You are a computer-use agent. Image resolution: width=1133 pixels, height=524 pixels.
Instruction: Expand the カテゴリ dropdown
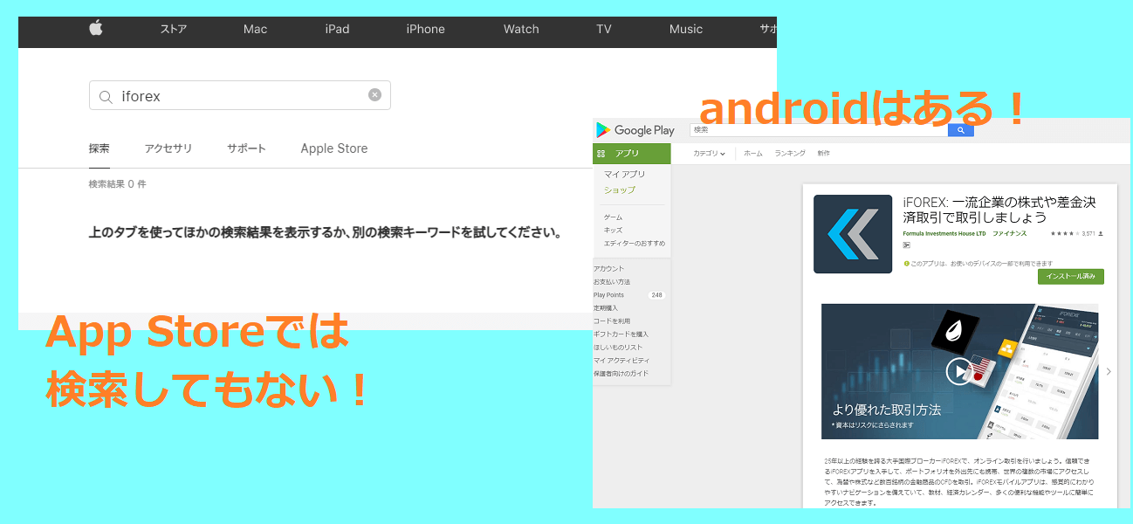[709, 154]
